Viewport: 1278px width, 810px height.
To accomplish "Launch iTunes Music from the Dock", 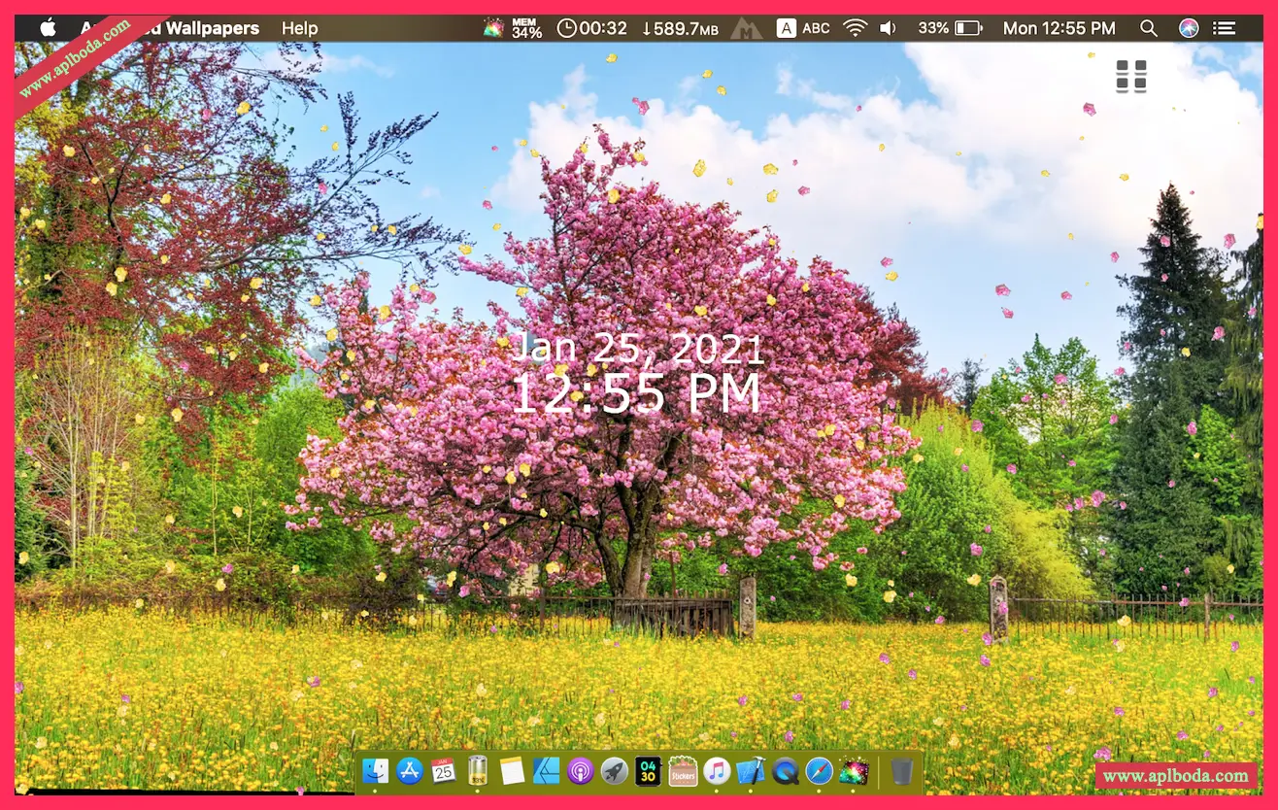I will coord(717,771).
